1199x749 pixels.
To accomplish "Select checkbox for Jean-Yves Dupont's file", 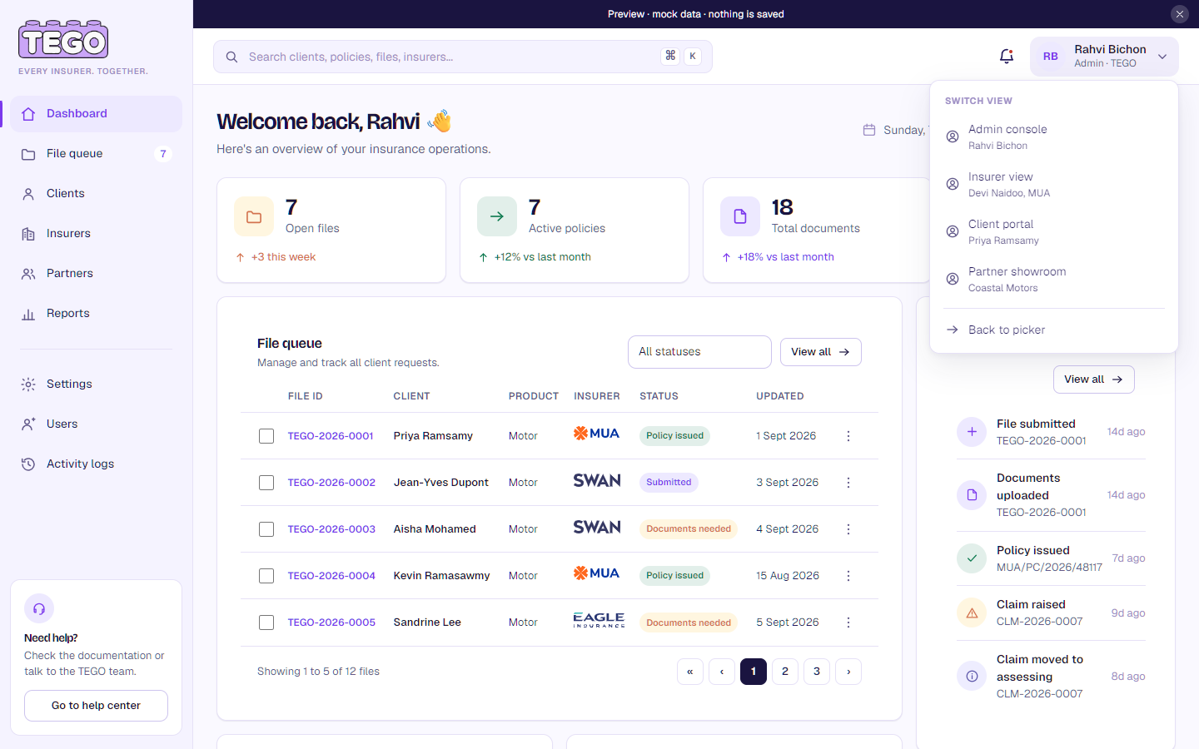I will (x=266, y=483).
